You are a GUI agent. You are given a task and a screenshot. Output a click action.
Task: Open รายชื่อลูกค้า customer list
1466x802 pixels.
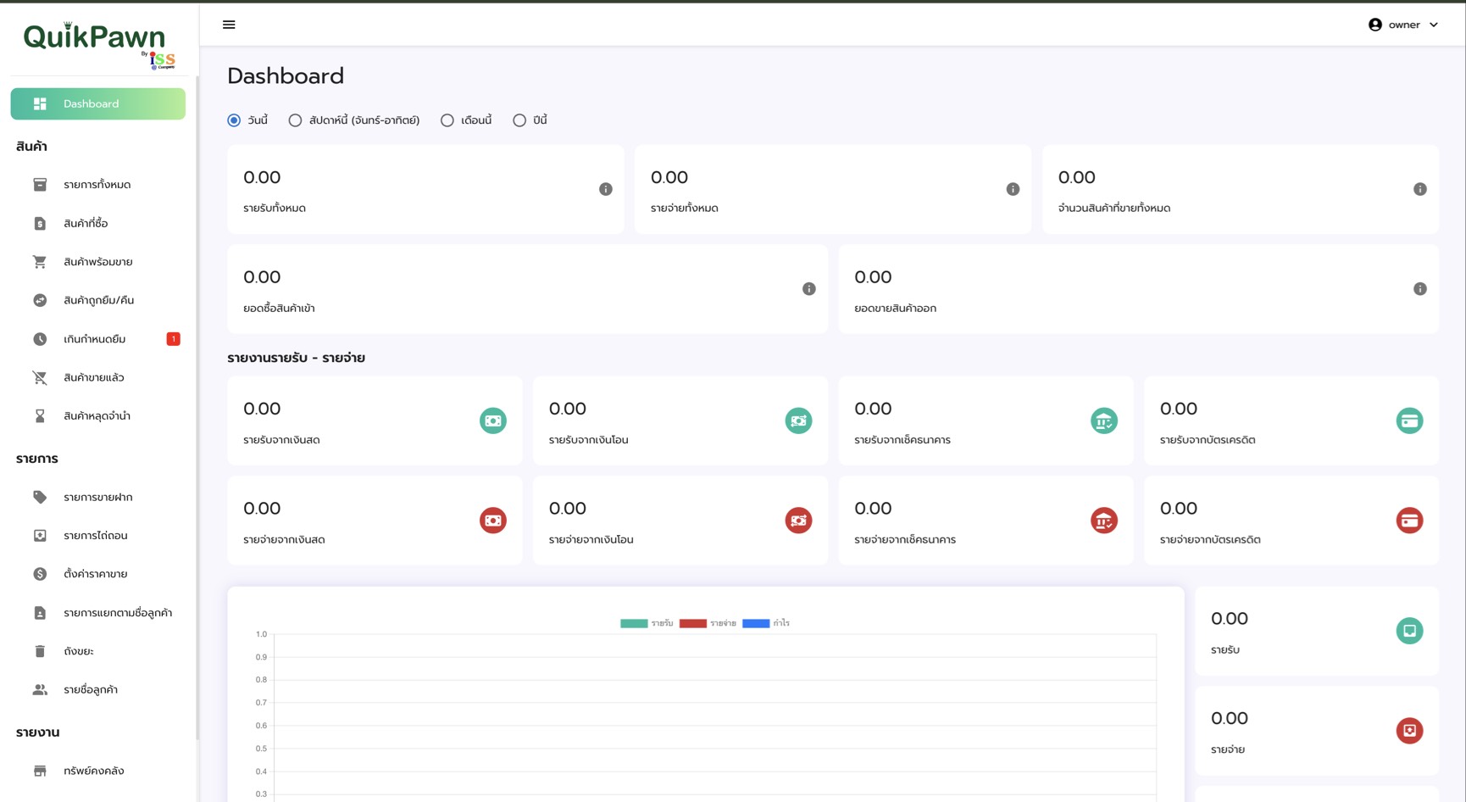(x=98, y=690)
